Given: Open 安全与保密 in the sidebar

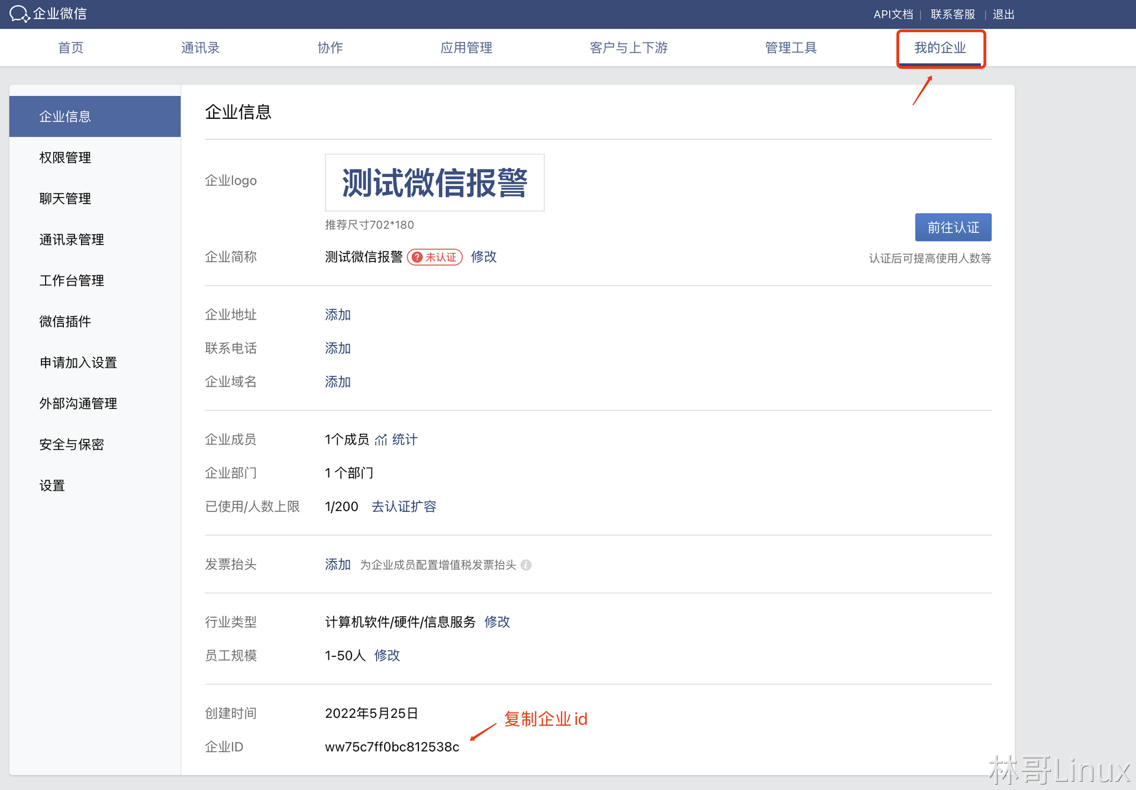Looking at the screenshot, I should 72,444.
